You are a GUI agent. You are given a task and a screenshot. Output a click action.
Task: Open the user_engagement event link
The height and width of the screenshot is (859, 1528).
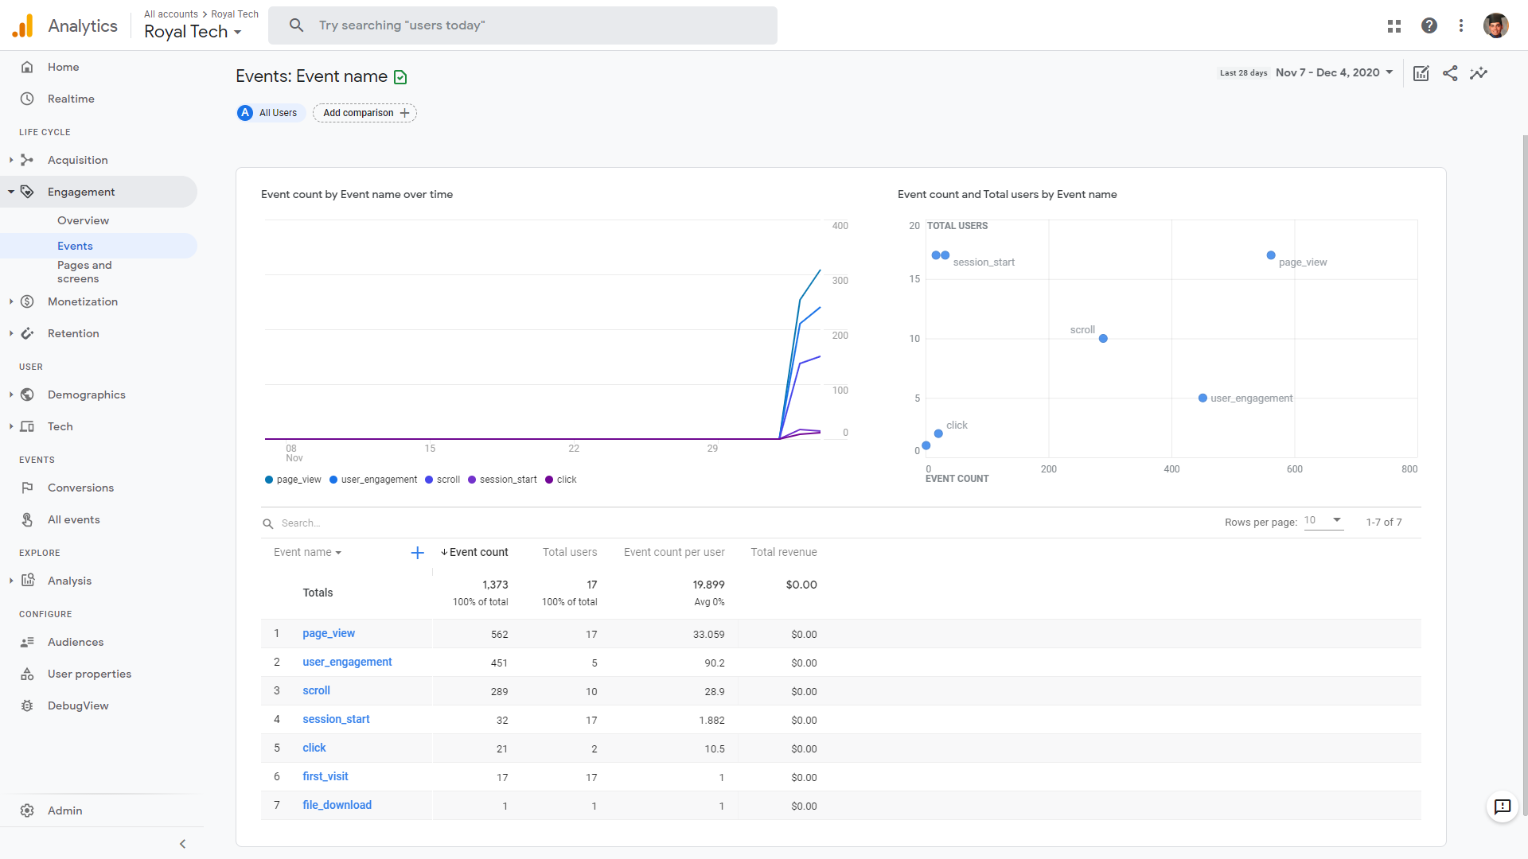[347, 662]
